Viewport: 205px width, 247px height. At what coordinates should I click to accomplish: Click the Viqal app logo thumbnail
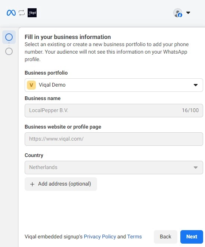pyautogui.click(x=32, y=13)
